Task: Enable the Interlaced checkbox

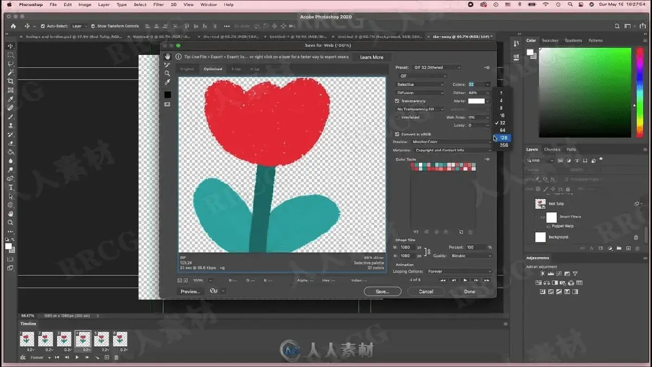Action: click(x=397, y=117)
